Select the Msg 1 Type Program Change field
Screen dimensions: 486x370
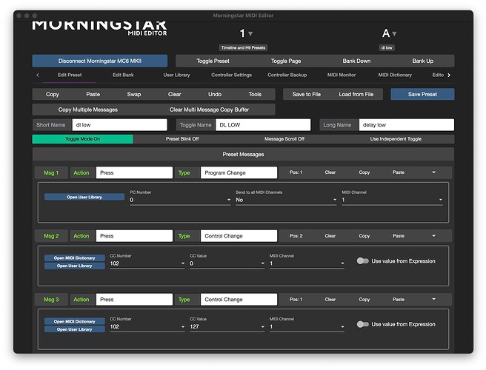coord(239,172)
